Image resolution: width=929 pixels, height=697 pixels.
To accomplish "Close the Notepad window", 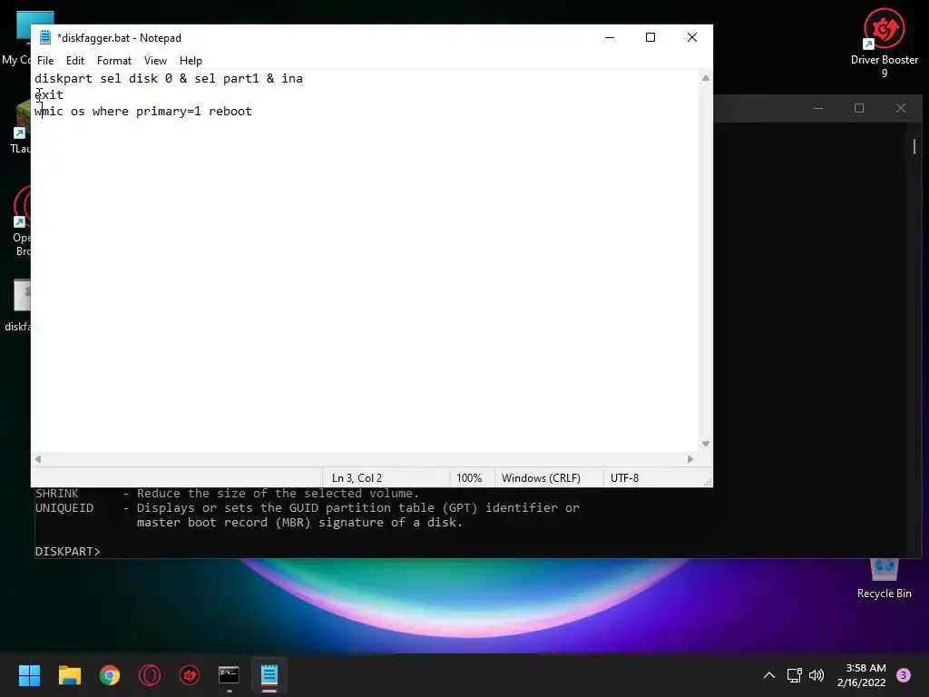I will (692, 37).
